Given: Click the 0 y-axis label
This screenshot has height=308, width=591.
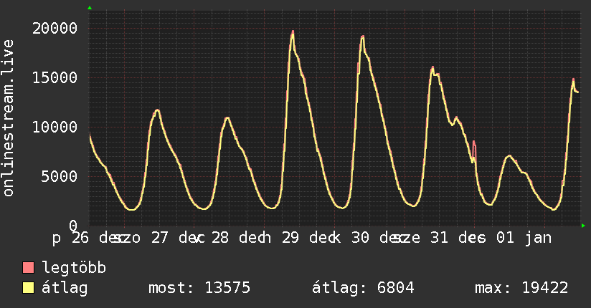Looking at the screenshot, I should pyautogui.click(x=73, y=226).
